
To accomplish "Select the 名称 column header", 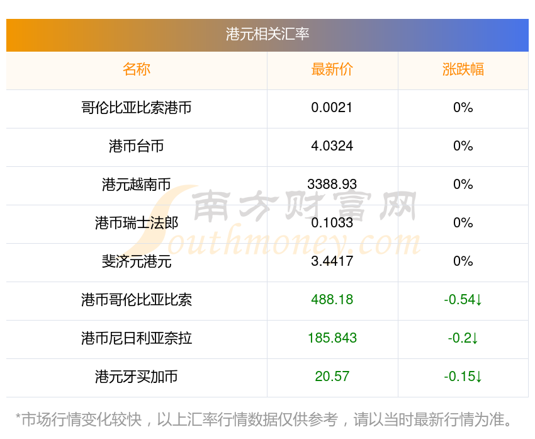I will (137, 69).
